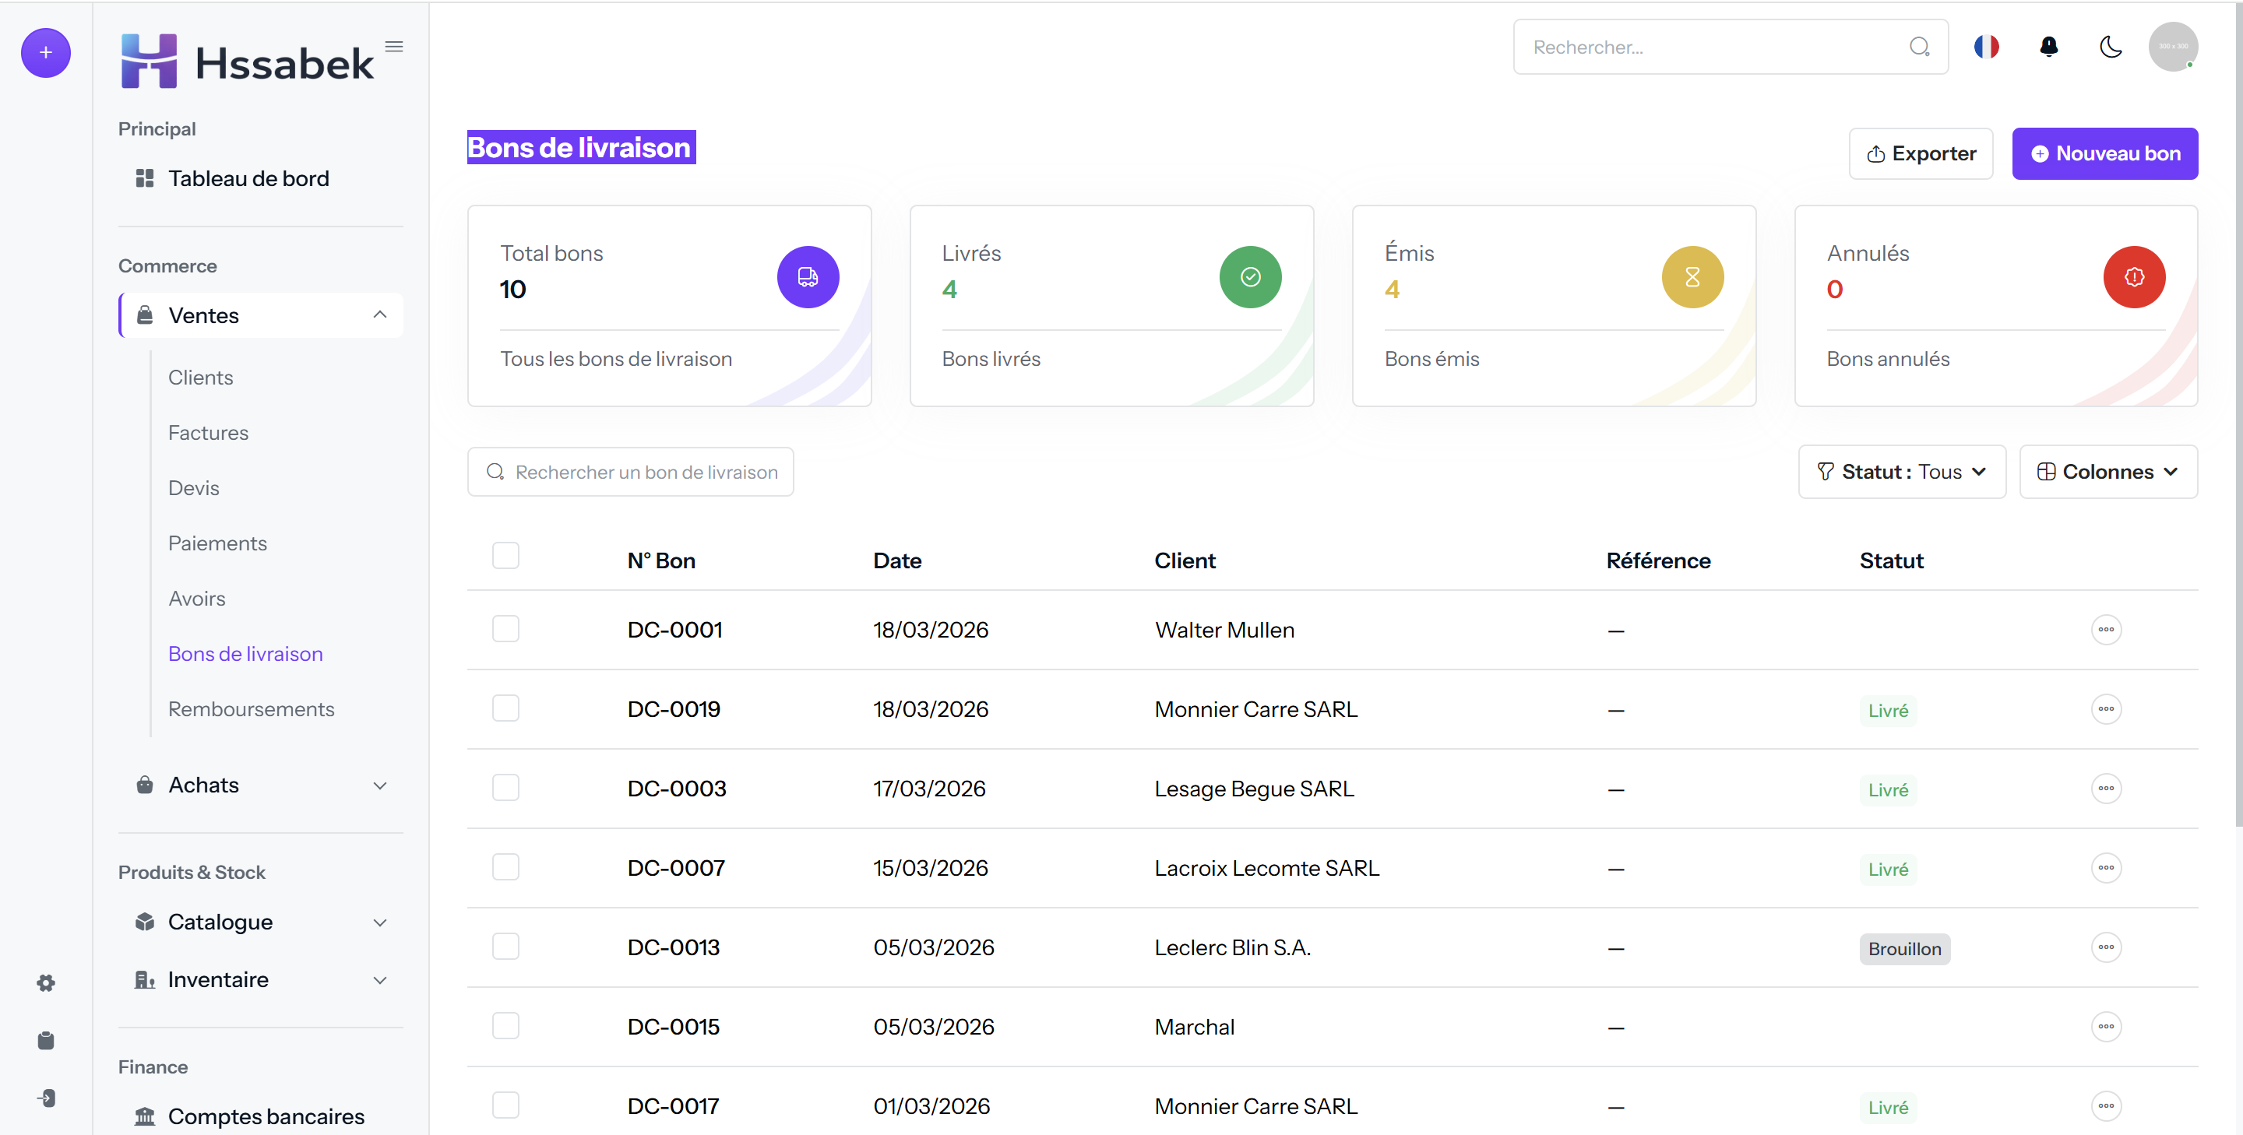Image resolution: width=2243 pixels, height=1135 pixels.
Task: Open notifications bell icon
Action: pyautogui.click(x=2049, y=47)
